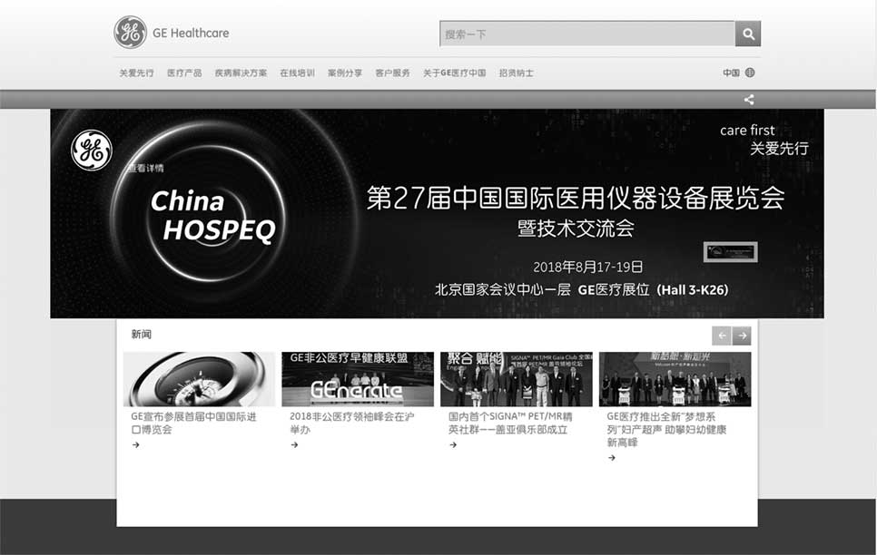
Task: Click arrow under SIGNA PET/MR news item
Action: point(453,445)
